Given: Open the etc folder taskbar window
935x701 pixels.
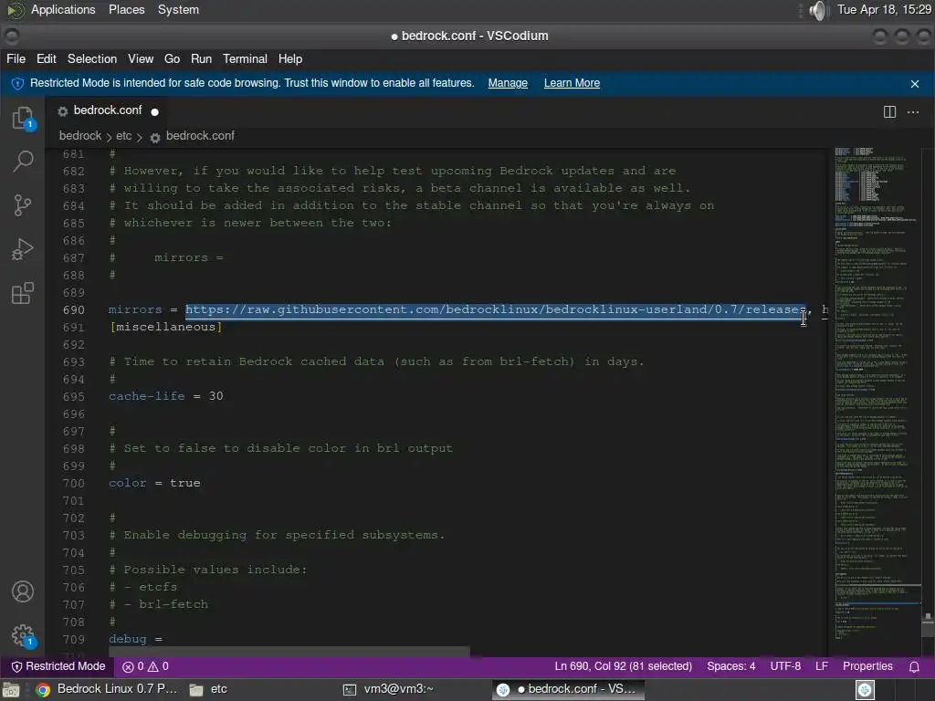Looking at the screenshot, I should tap(208, 689).
